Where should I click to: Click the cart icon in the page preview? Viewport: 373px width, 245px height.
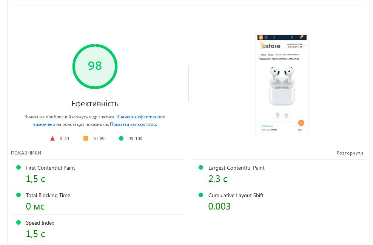(301, 37)
